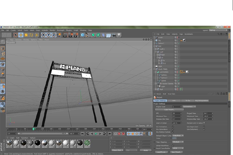Open the Default Object Color dropdown
Viewport: 233px width, 155px height.
point(178,135)
